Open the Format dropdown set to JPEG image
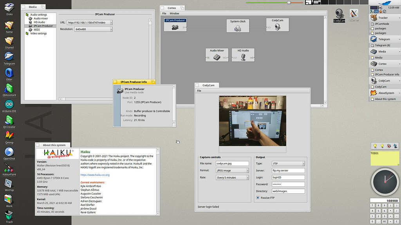The width and height of the screenshot is (401, 225). 232,171
